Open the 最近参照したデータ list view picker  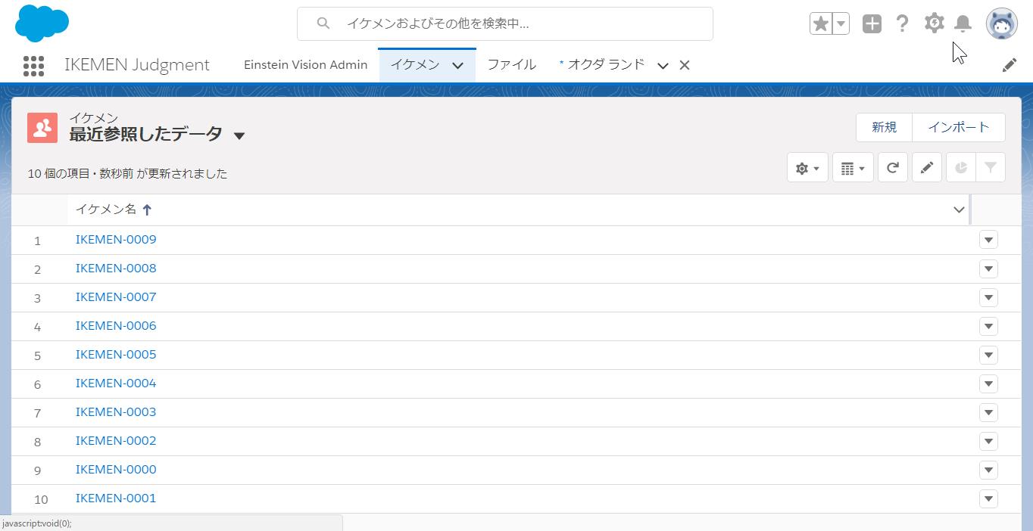point(239,136)
